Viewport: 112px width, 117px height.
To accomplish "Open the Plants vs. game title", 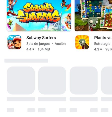I will [103, 38].
